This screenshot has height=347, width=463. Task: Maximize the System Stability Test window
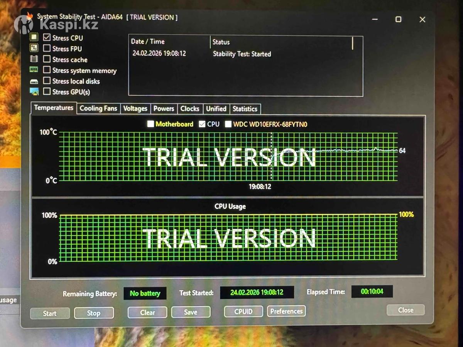[x=398, y=19]
